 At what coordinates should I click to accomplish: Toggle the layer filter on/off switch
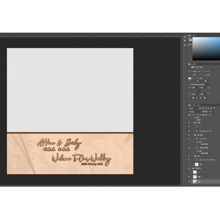[214, 109]
